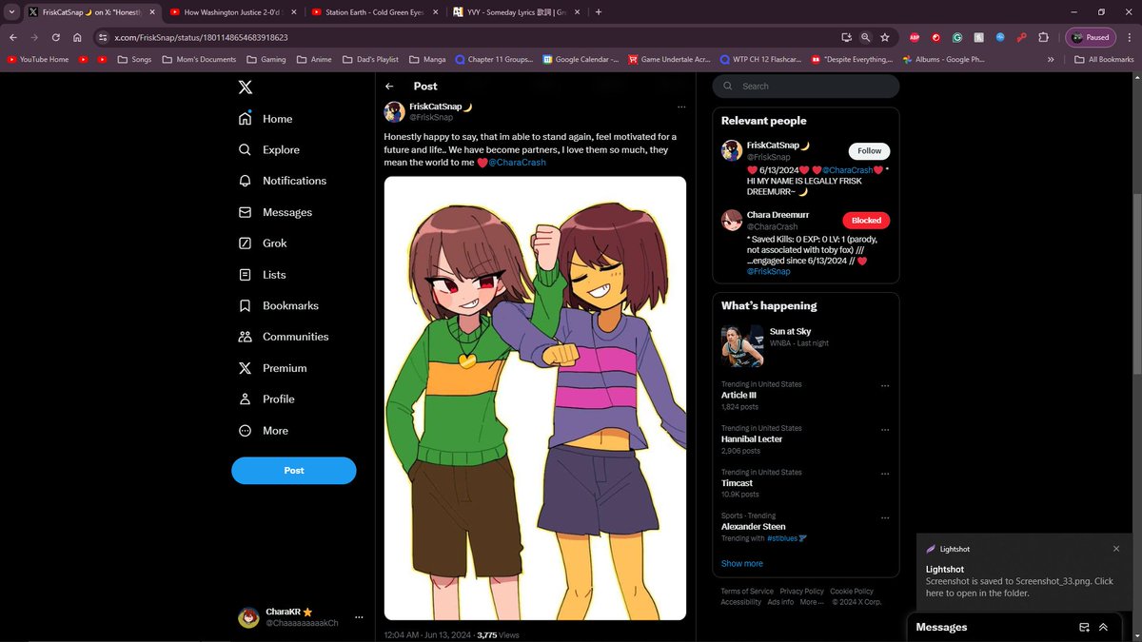Screen dimensions: 1142x642
Task: Open Communities in the sidebar
Action: pyautogui.click(x=284, y=337)
